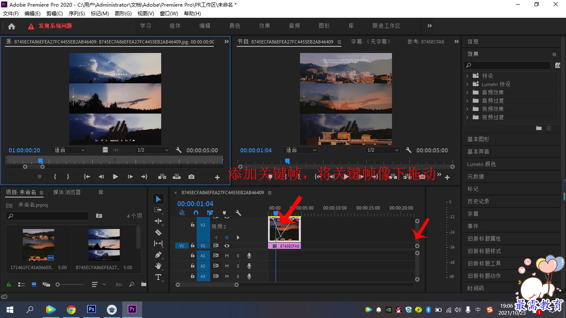Step forward one frame in Source monitor
Image resolution: width=566 pixels, height=318 pixels.
coord(130,177)
